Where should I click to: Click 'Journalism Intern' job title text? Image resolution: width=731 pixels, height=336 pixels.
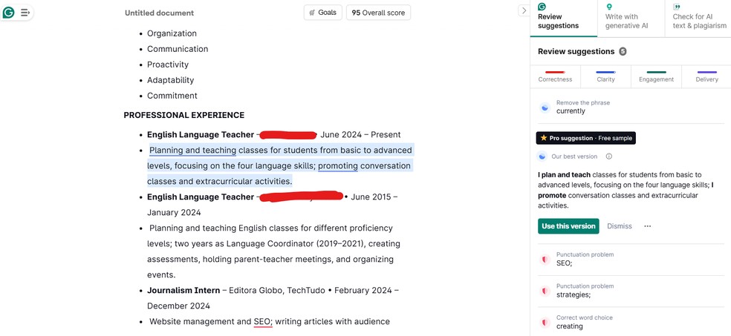[x=183, y=291]
